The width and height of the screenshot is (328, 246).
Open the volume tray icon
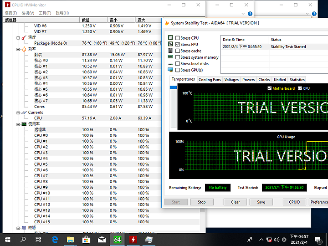pyautogui.click(x=277, y=240)
